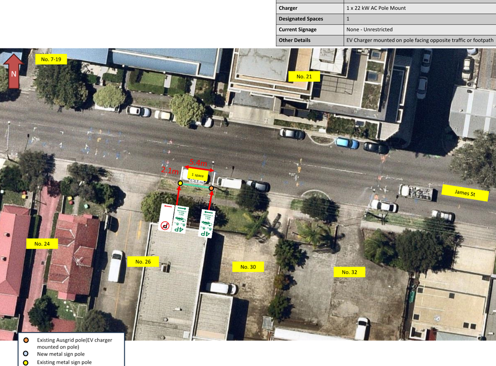Click the 'James St' street name label
The image size is (496, 366).
click(x=465, y=193)
